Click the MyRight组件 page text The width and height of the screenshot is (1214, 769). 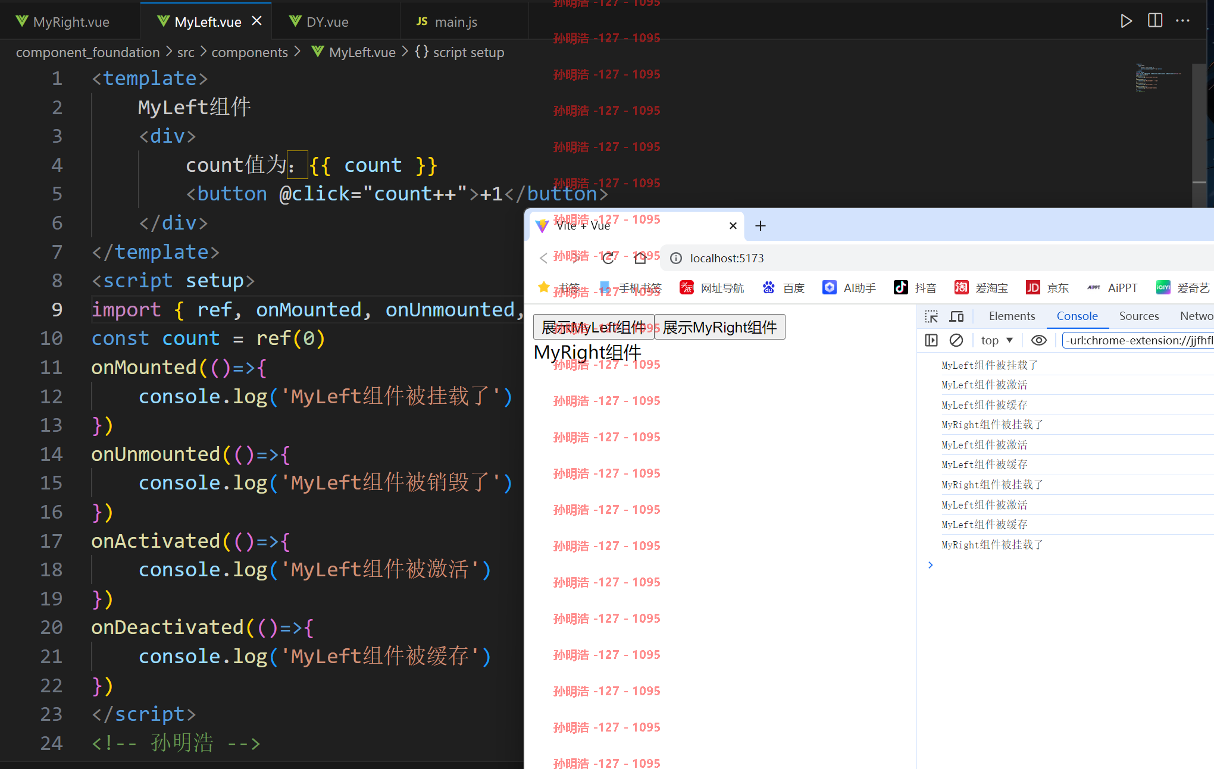(x=587, y=352)
